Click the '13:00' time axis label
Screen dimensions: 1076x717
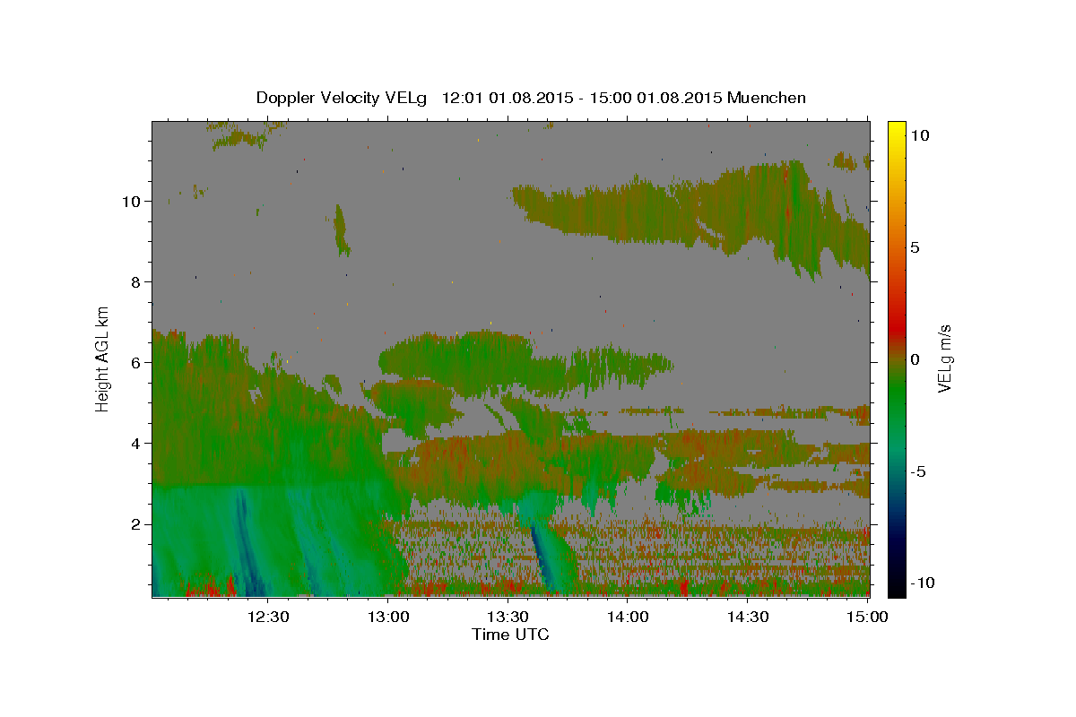click(x=388, y=617)
